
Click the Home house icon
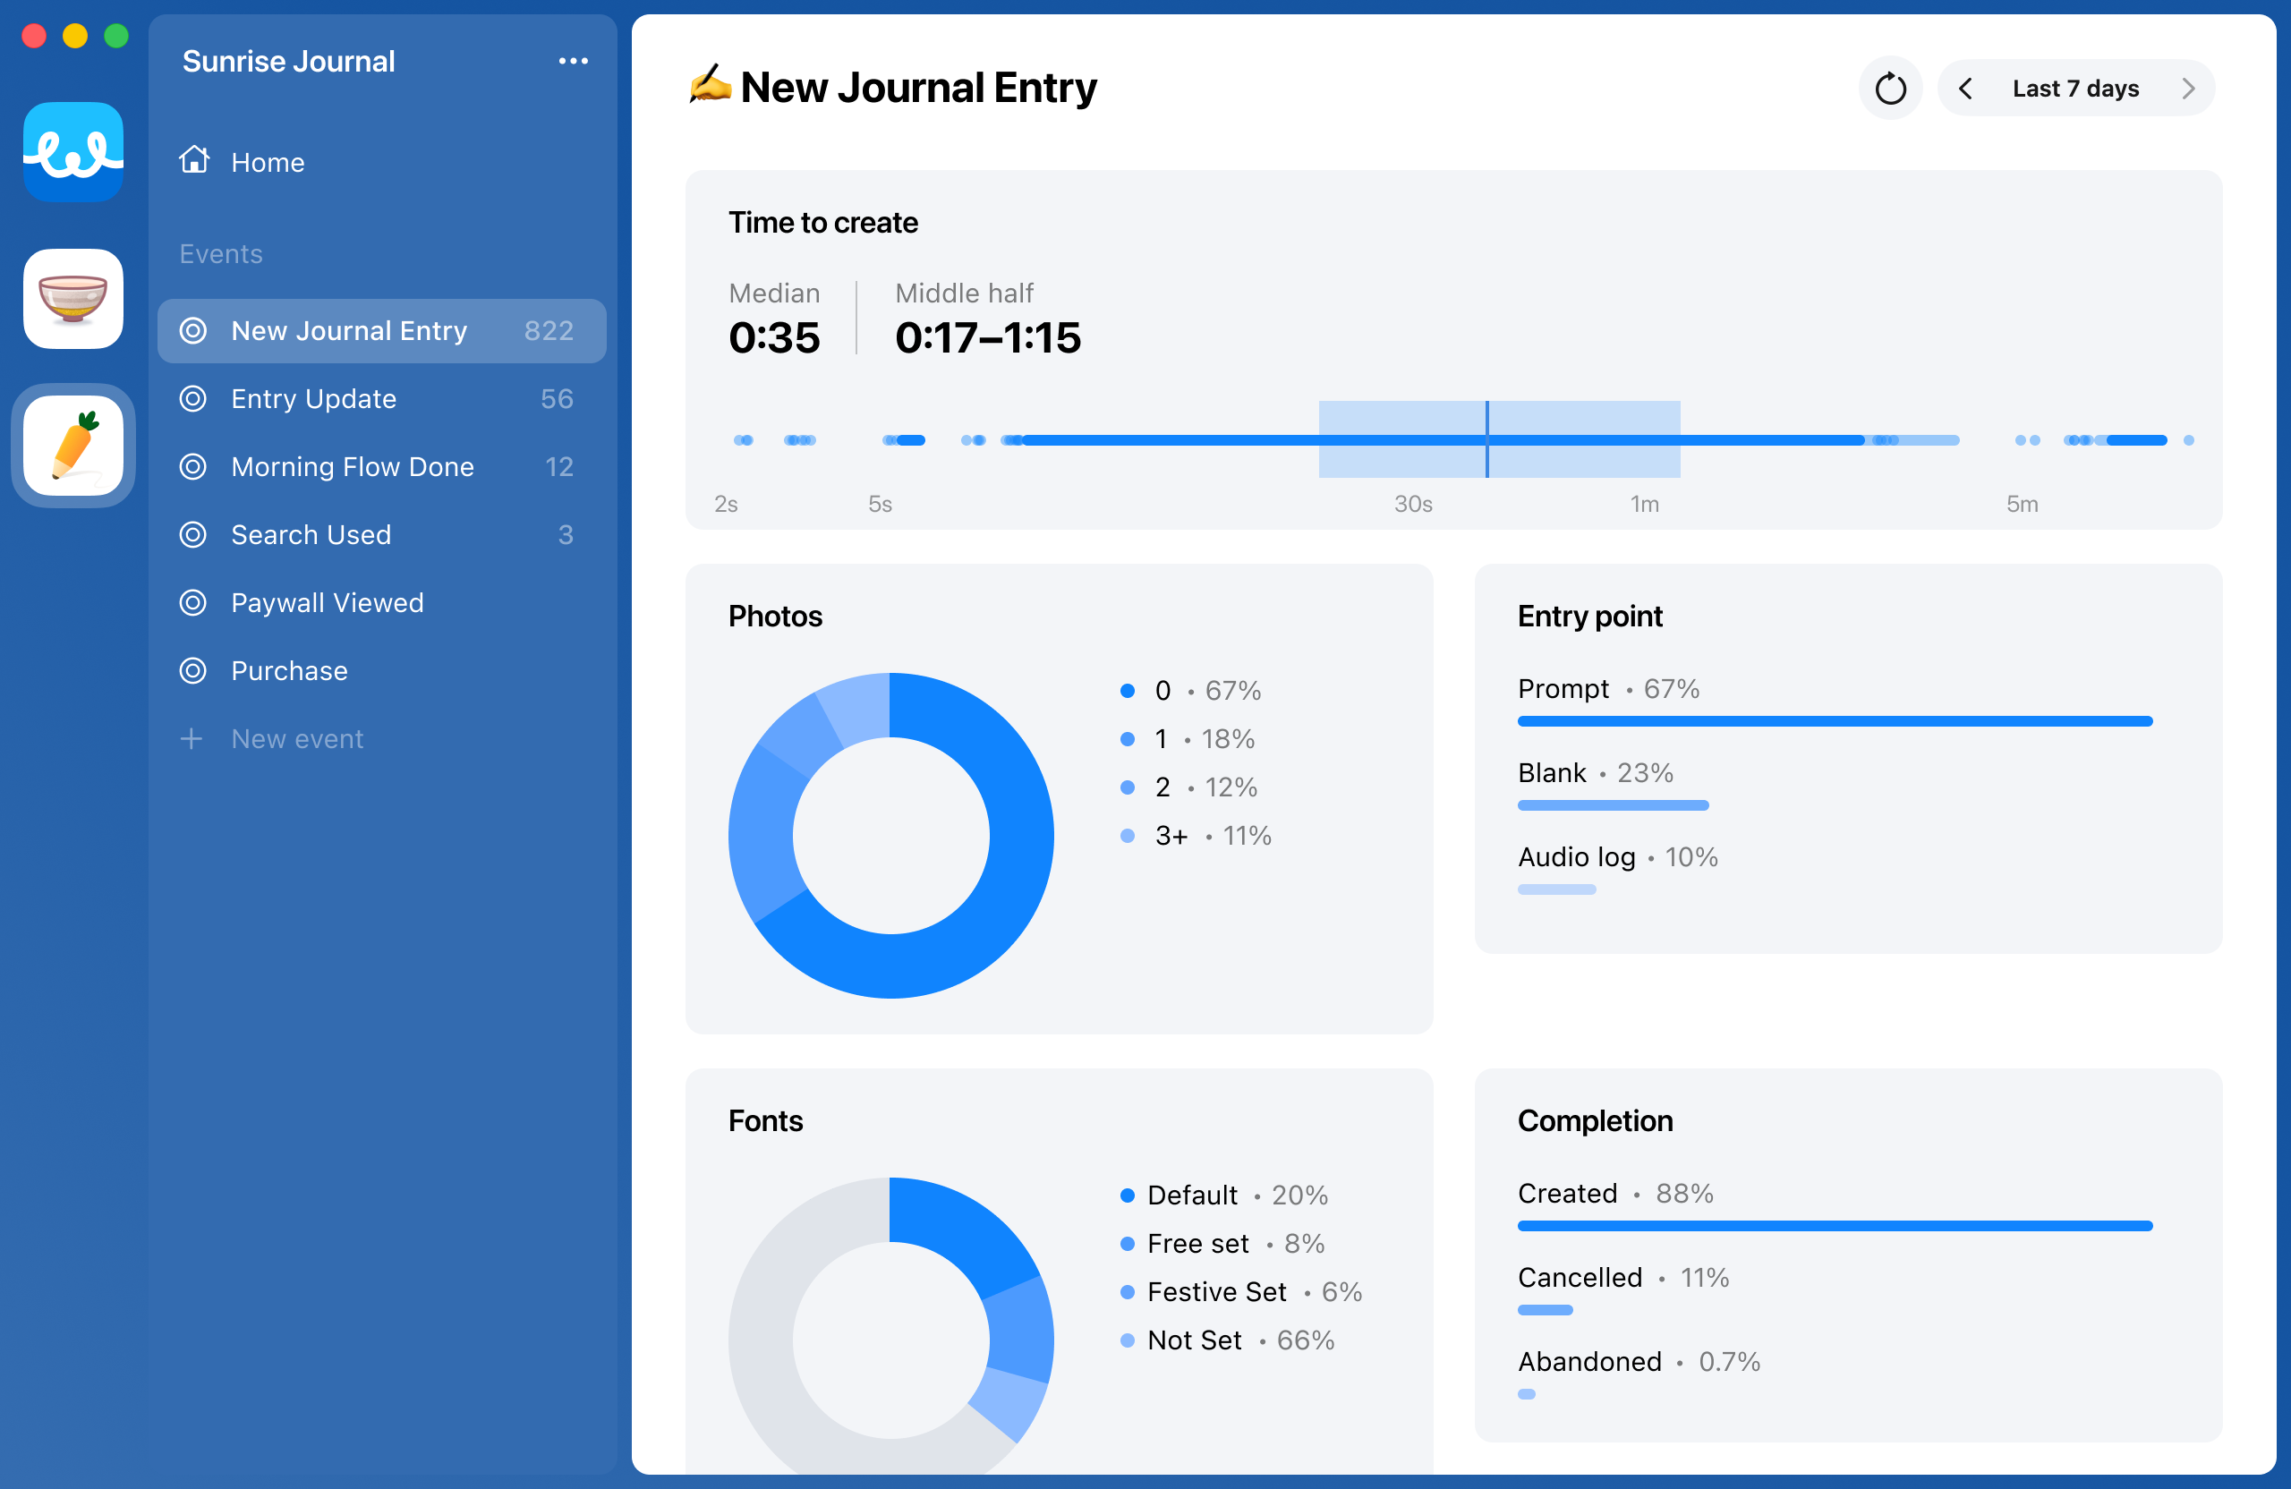click(x=194, y=160)
